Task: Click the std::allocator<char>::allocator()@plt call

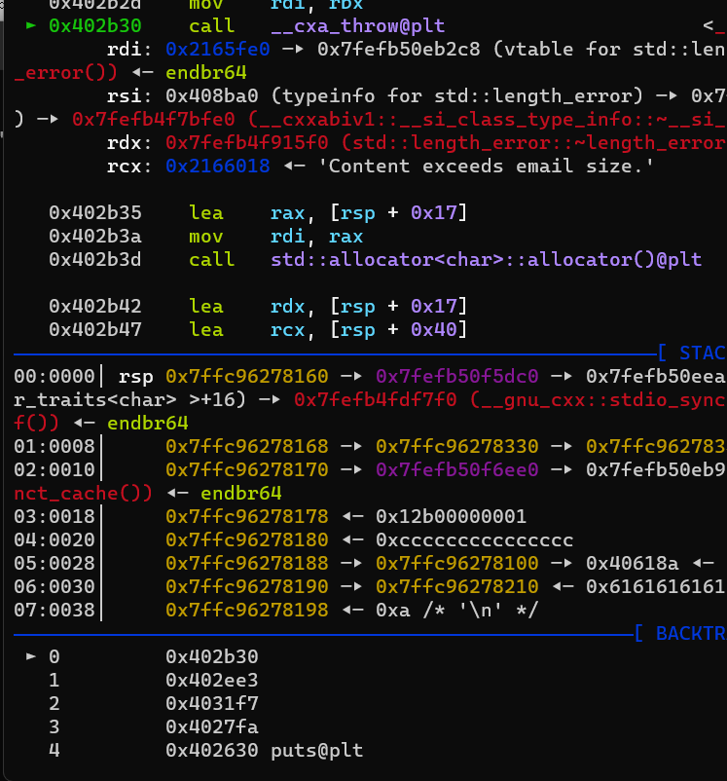Action: [486, 259]
